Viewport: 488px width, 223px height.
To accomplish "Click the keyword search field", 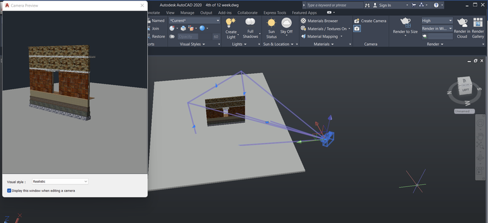I will click(x=334, y=5).
